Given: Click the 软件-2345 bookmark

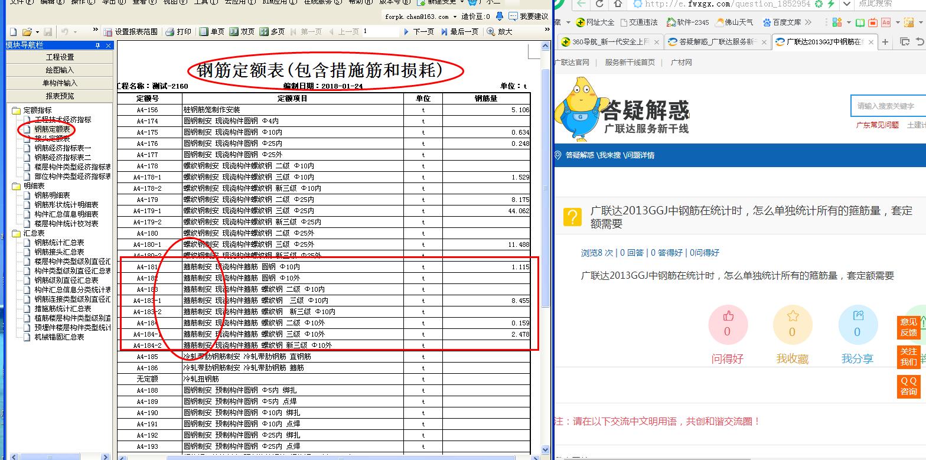Looking at the screenshot, I should point(687,22).
